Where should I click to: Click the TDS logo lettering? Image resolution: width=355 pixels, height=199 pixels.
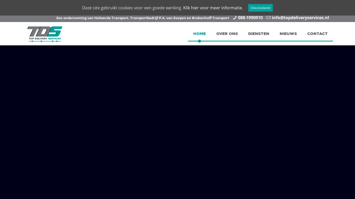45,31
